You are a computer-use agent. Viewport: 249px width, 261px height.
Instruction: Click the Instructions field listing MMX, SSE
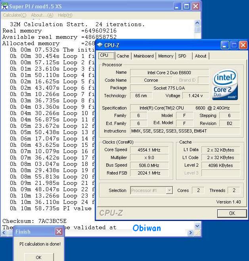(185, 131)
